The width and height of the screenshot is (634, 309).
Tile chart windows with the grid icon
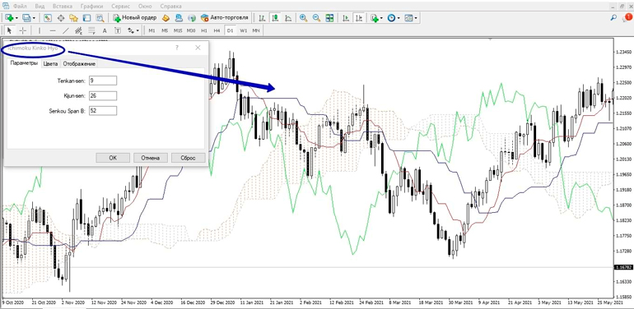tap(329, 18)
